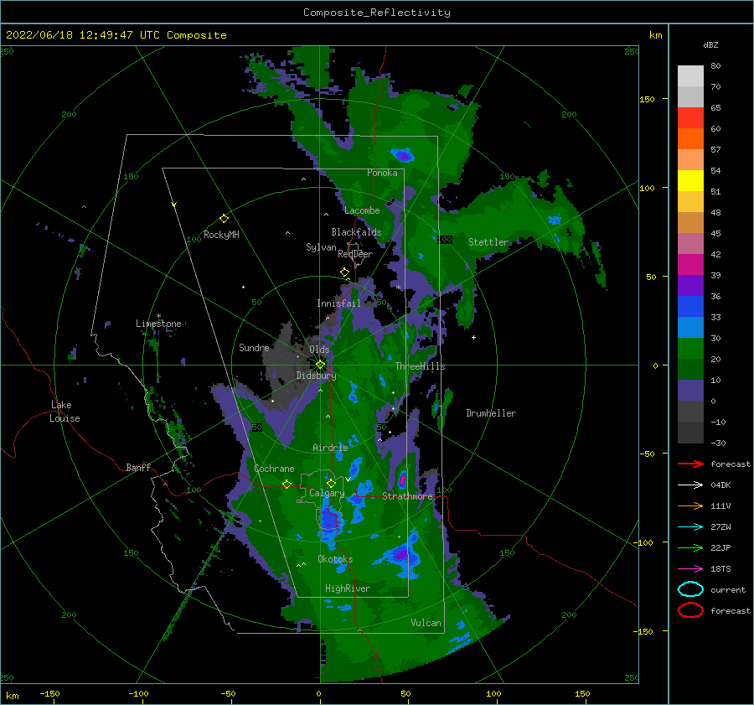Click the HighRiver label

coord(348,588)
